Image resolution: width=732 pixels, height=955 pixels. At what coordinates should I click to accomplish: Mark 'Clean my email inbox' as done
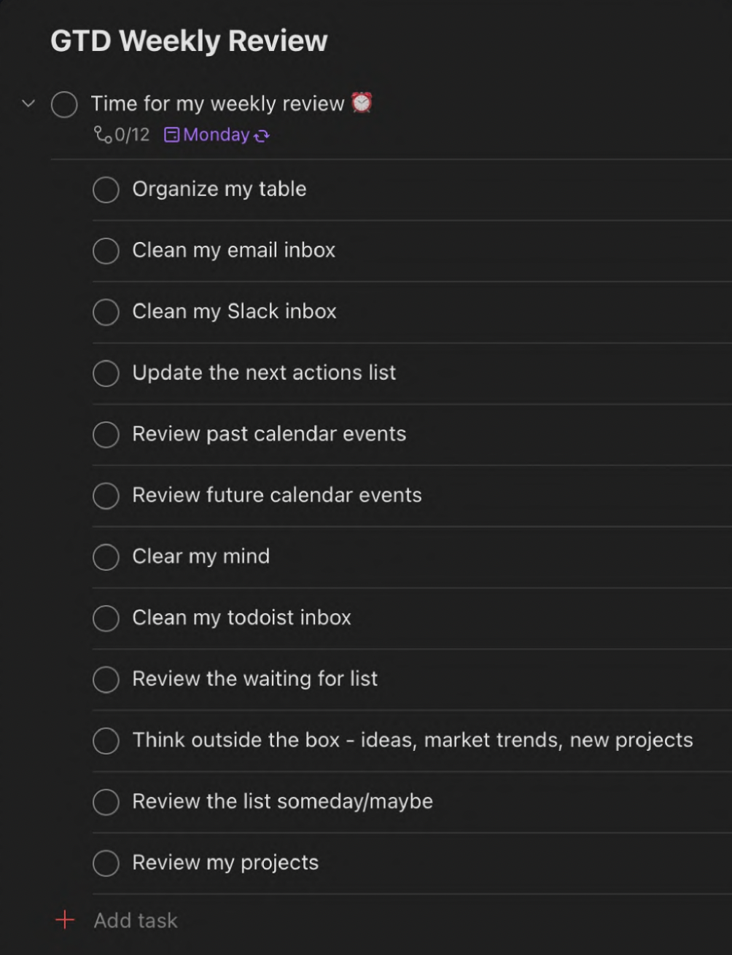click(x=106, y=251)
